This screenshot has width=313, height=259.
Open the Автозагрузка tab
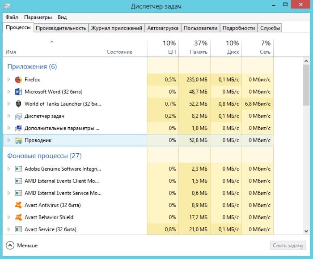(x=163, y=28)
